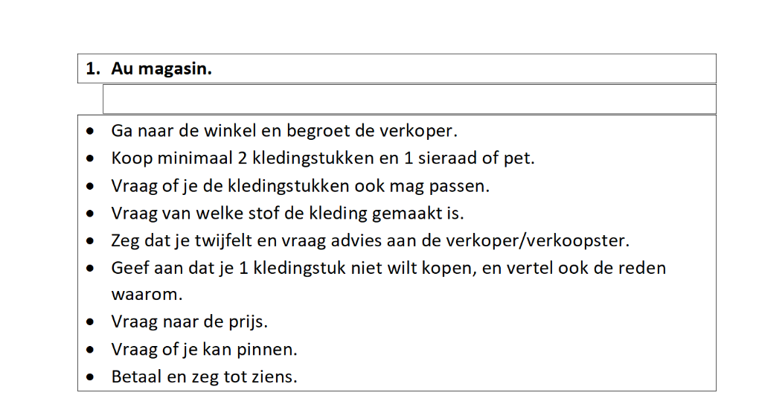Screen dimensions: 759x413
Task: Click the line 'Vraag of je kan pinnen.'
Action: coord(204,349)
